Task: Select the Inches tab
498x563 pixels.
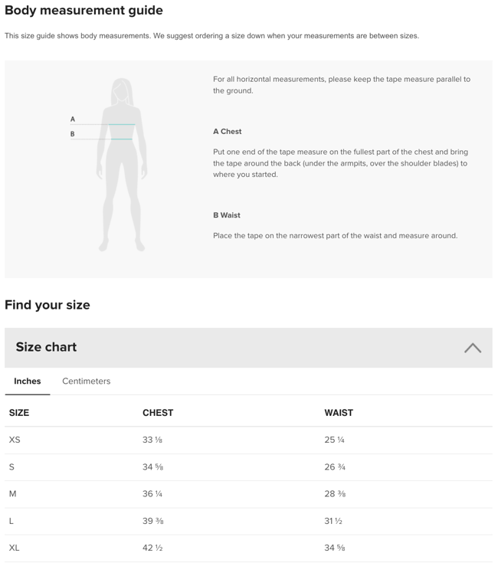Action: point(28,381)
